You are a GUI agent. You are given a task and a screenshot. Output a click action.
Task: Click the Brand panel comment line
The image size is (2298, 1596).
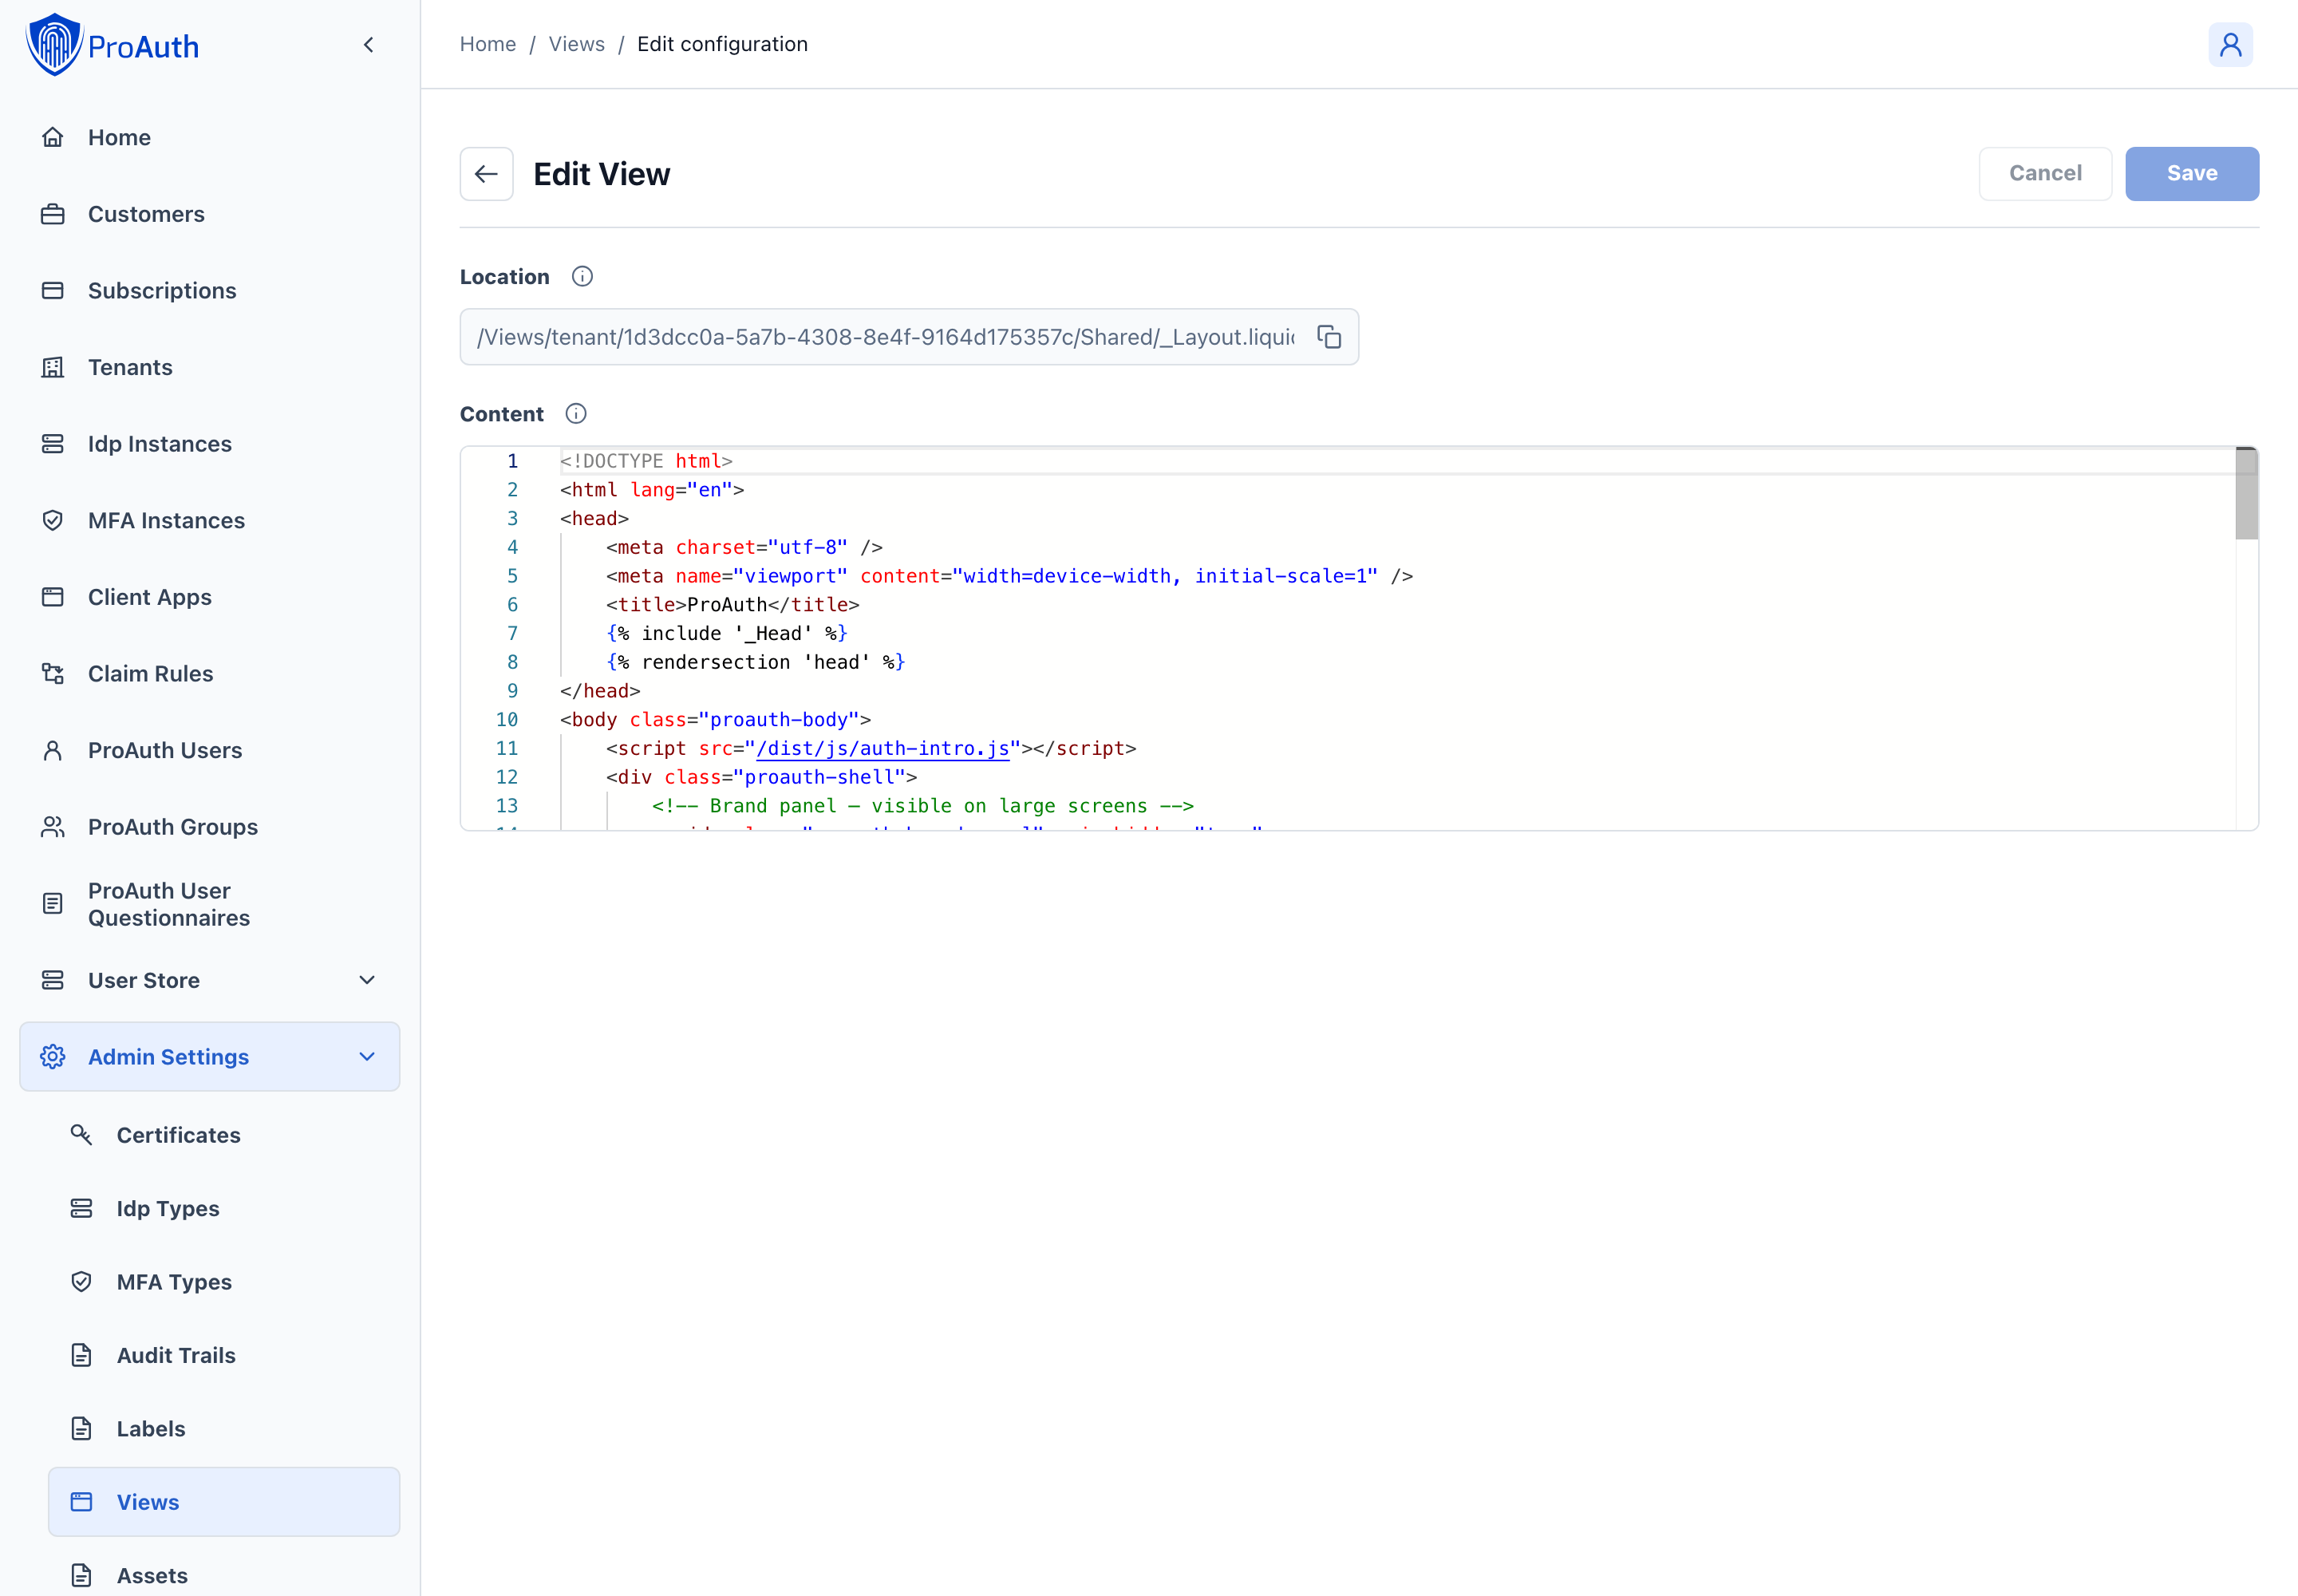[x=923, y=806]
